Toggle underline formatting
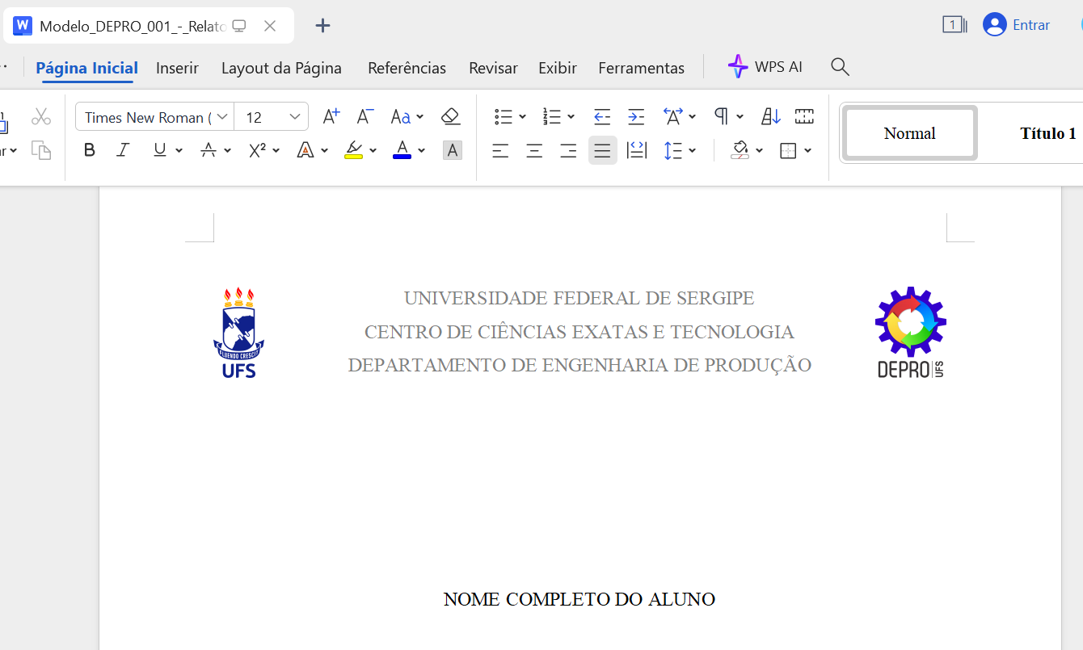1083x650 pixels. [x=160, y=150]
